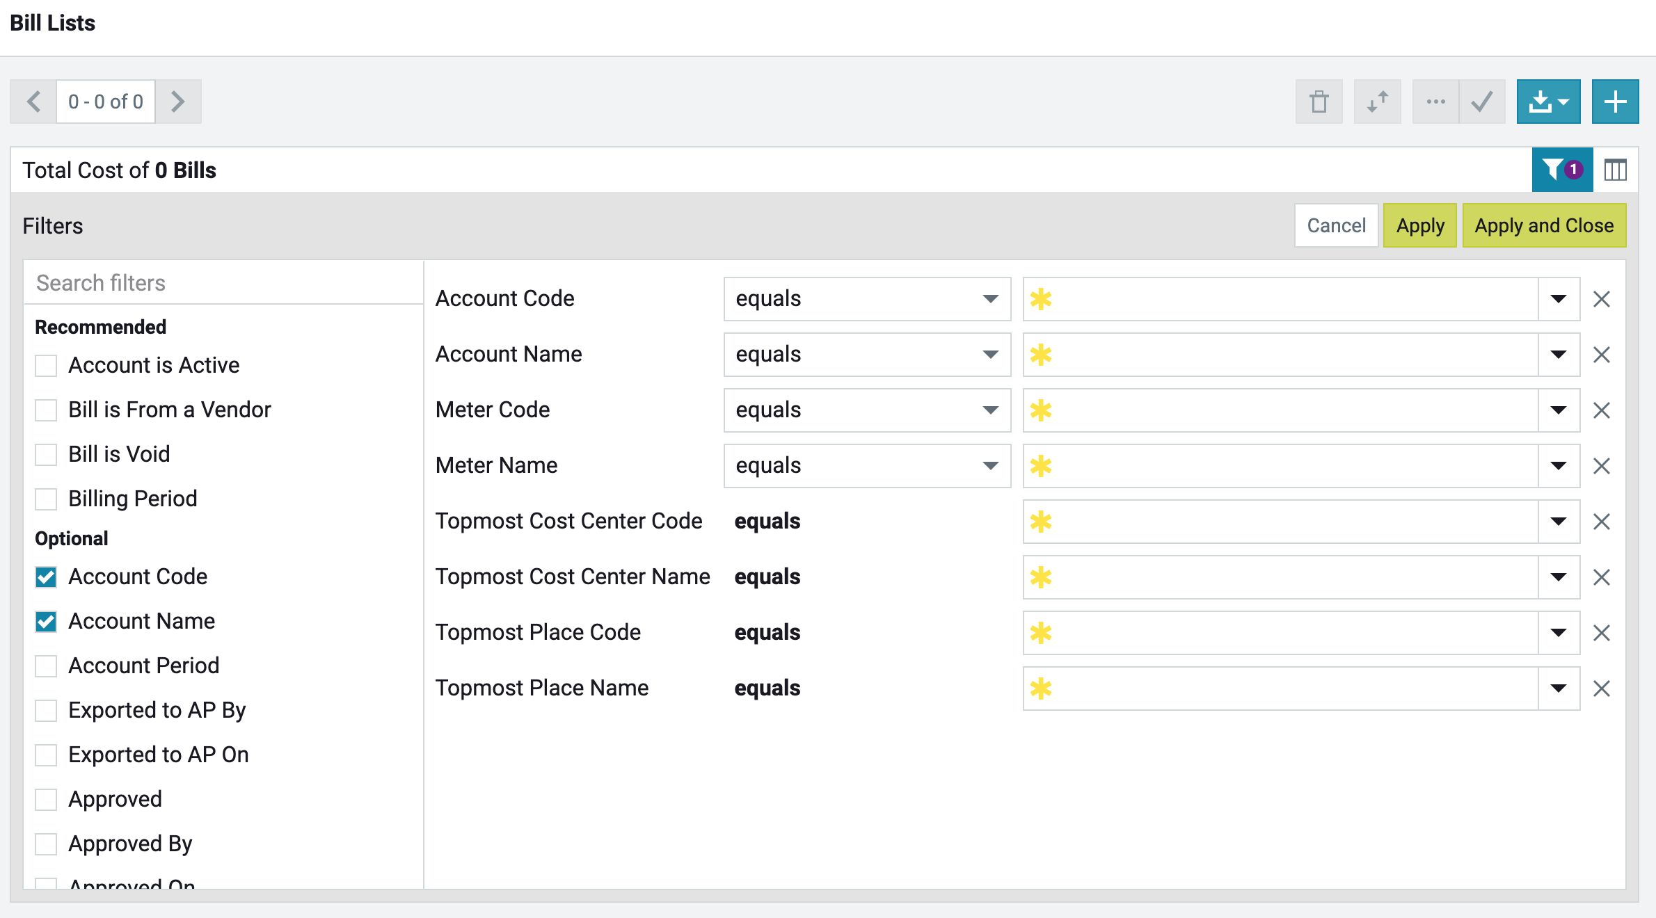Screen dimensions: 1656x918
Task: Open sort options with the arrows icon
Action: click(x=1377, y=102)
